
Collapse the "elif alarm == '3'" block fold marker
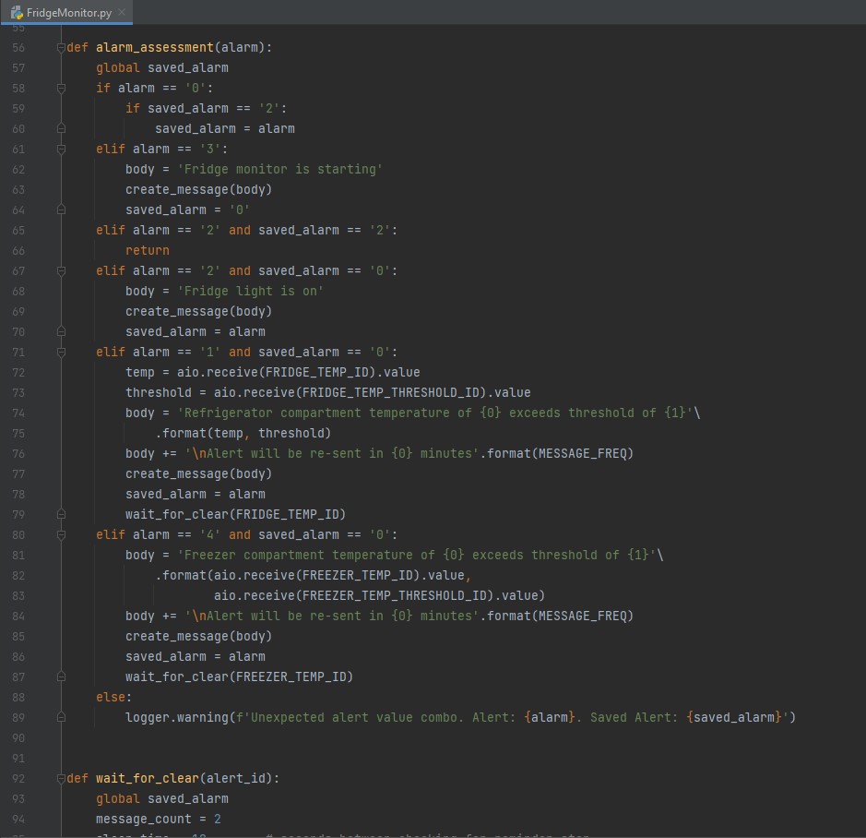click(x=61, y=150)
